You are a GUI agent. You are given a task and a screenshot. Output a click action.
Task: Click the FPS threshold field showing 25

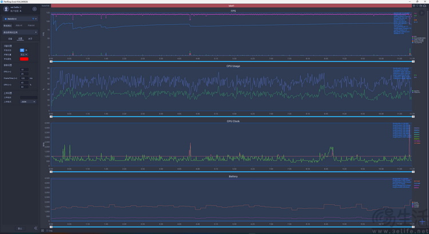[x=24, y=74]
